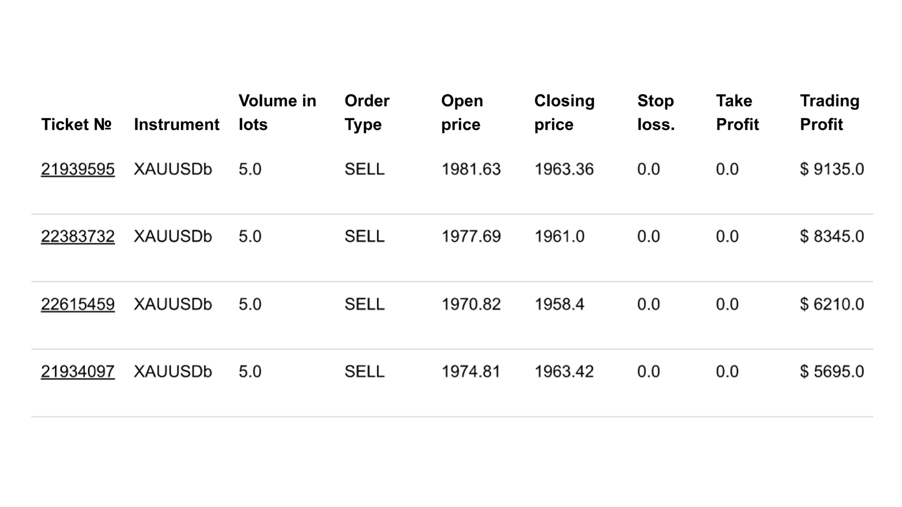Click the Stop loss column header

(656, 112)
